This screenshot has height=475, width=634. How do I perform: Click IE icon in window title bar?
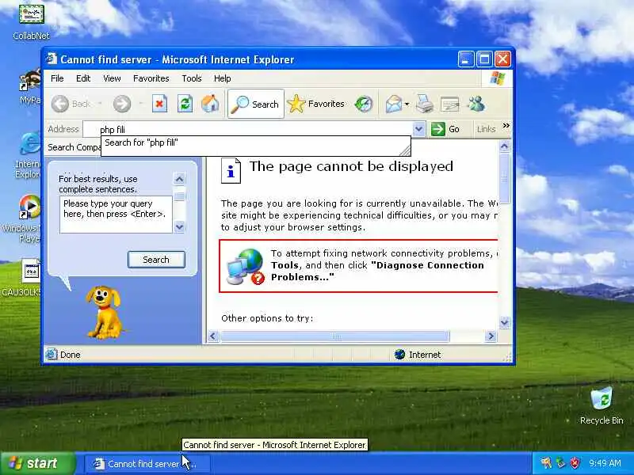[52, 59]
